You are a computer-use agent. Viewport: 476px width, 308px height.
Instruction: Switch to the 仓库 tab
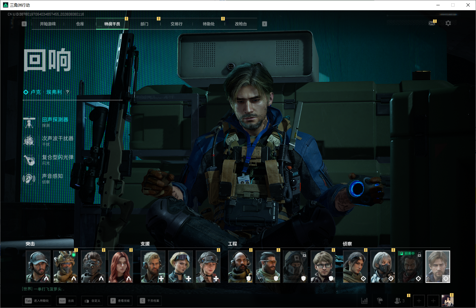[80, 24]
